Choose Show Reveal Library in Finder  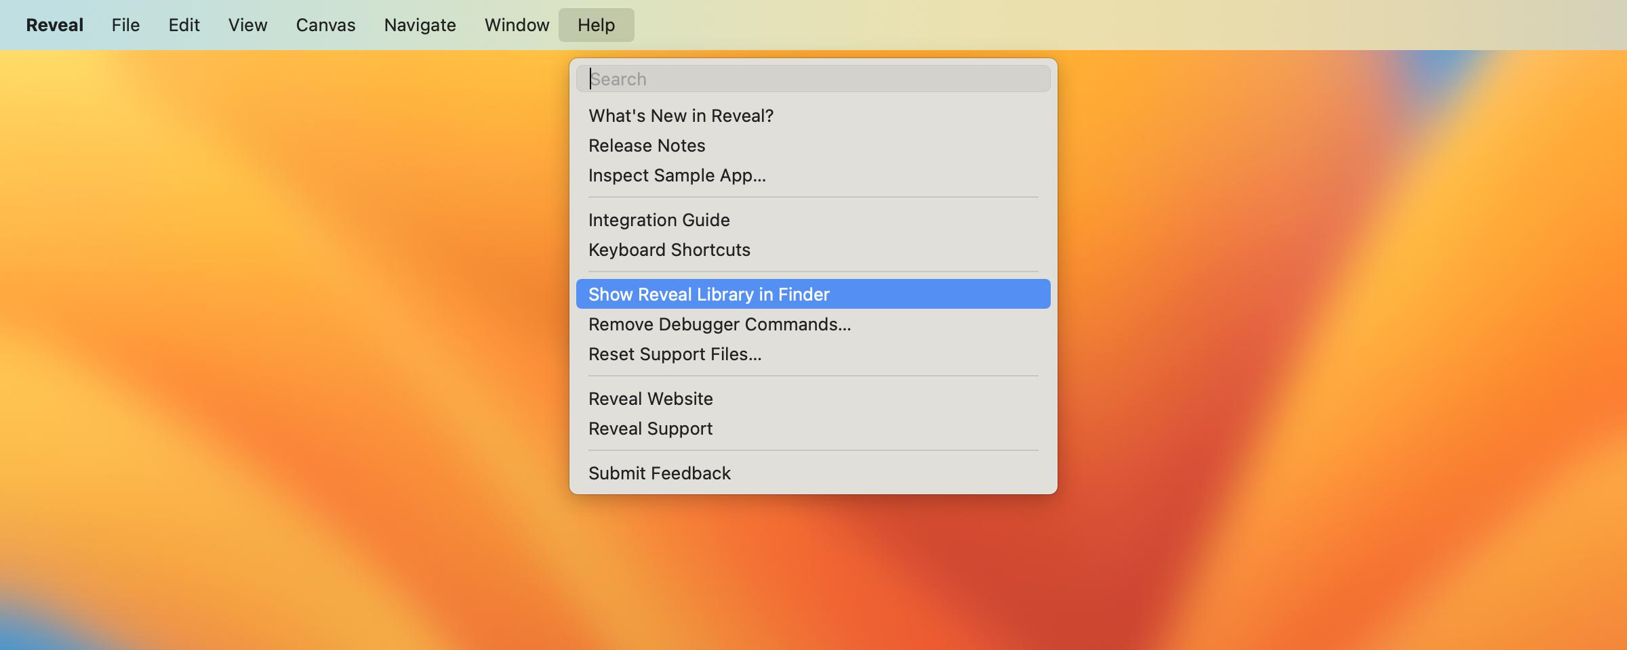(813, 294)
